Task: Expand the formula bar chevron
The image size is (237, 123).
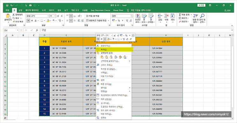Action: tap(232, 30)
